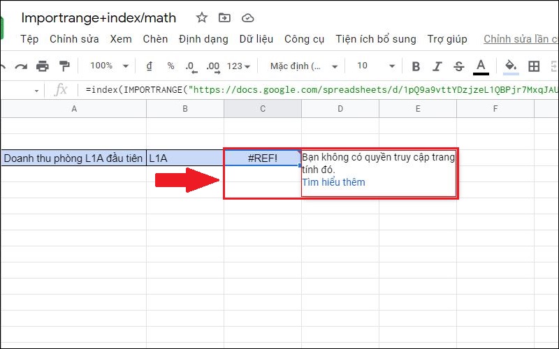Open the text color picker
559x349 pixels.
(x=481, y=66)
